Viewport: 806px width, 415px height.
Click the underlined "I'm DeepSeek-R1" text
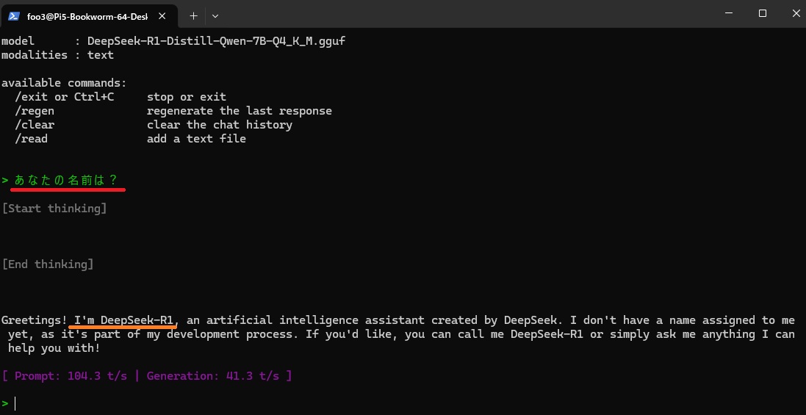click(123, 320)
